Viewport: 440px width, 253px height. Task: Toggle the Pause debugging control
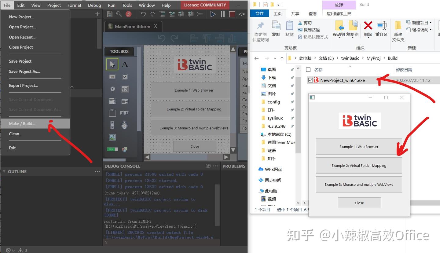tap(223, 14)
